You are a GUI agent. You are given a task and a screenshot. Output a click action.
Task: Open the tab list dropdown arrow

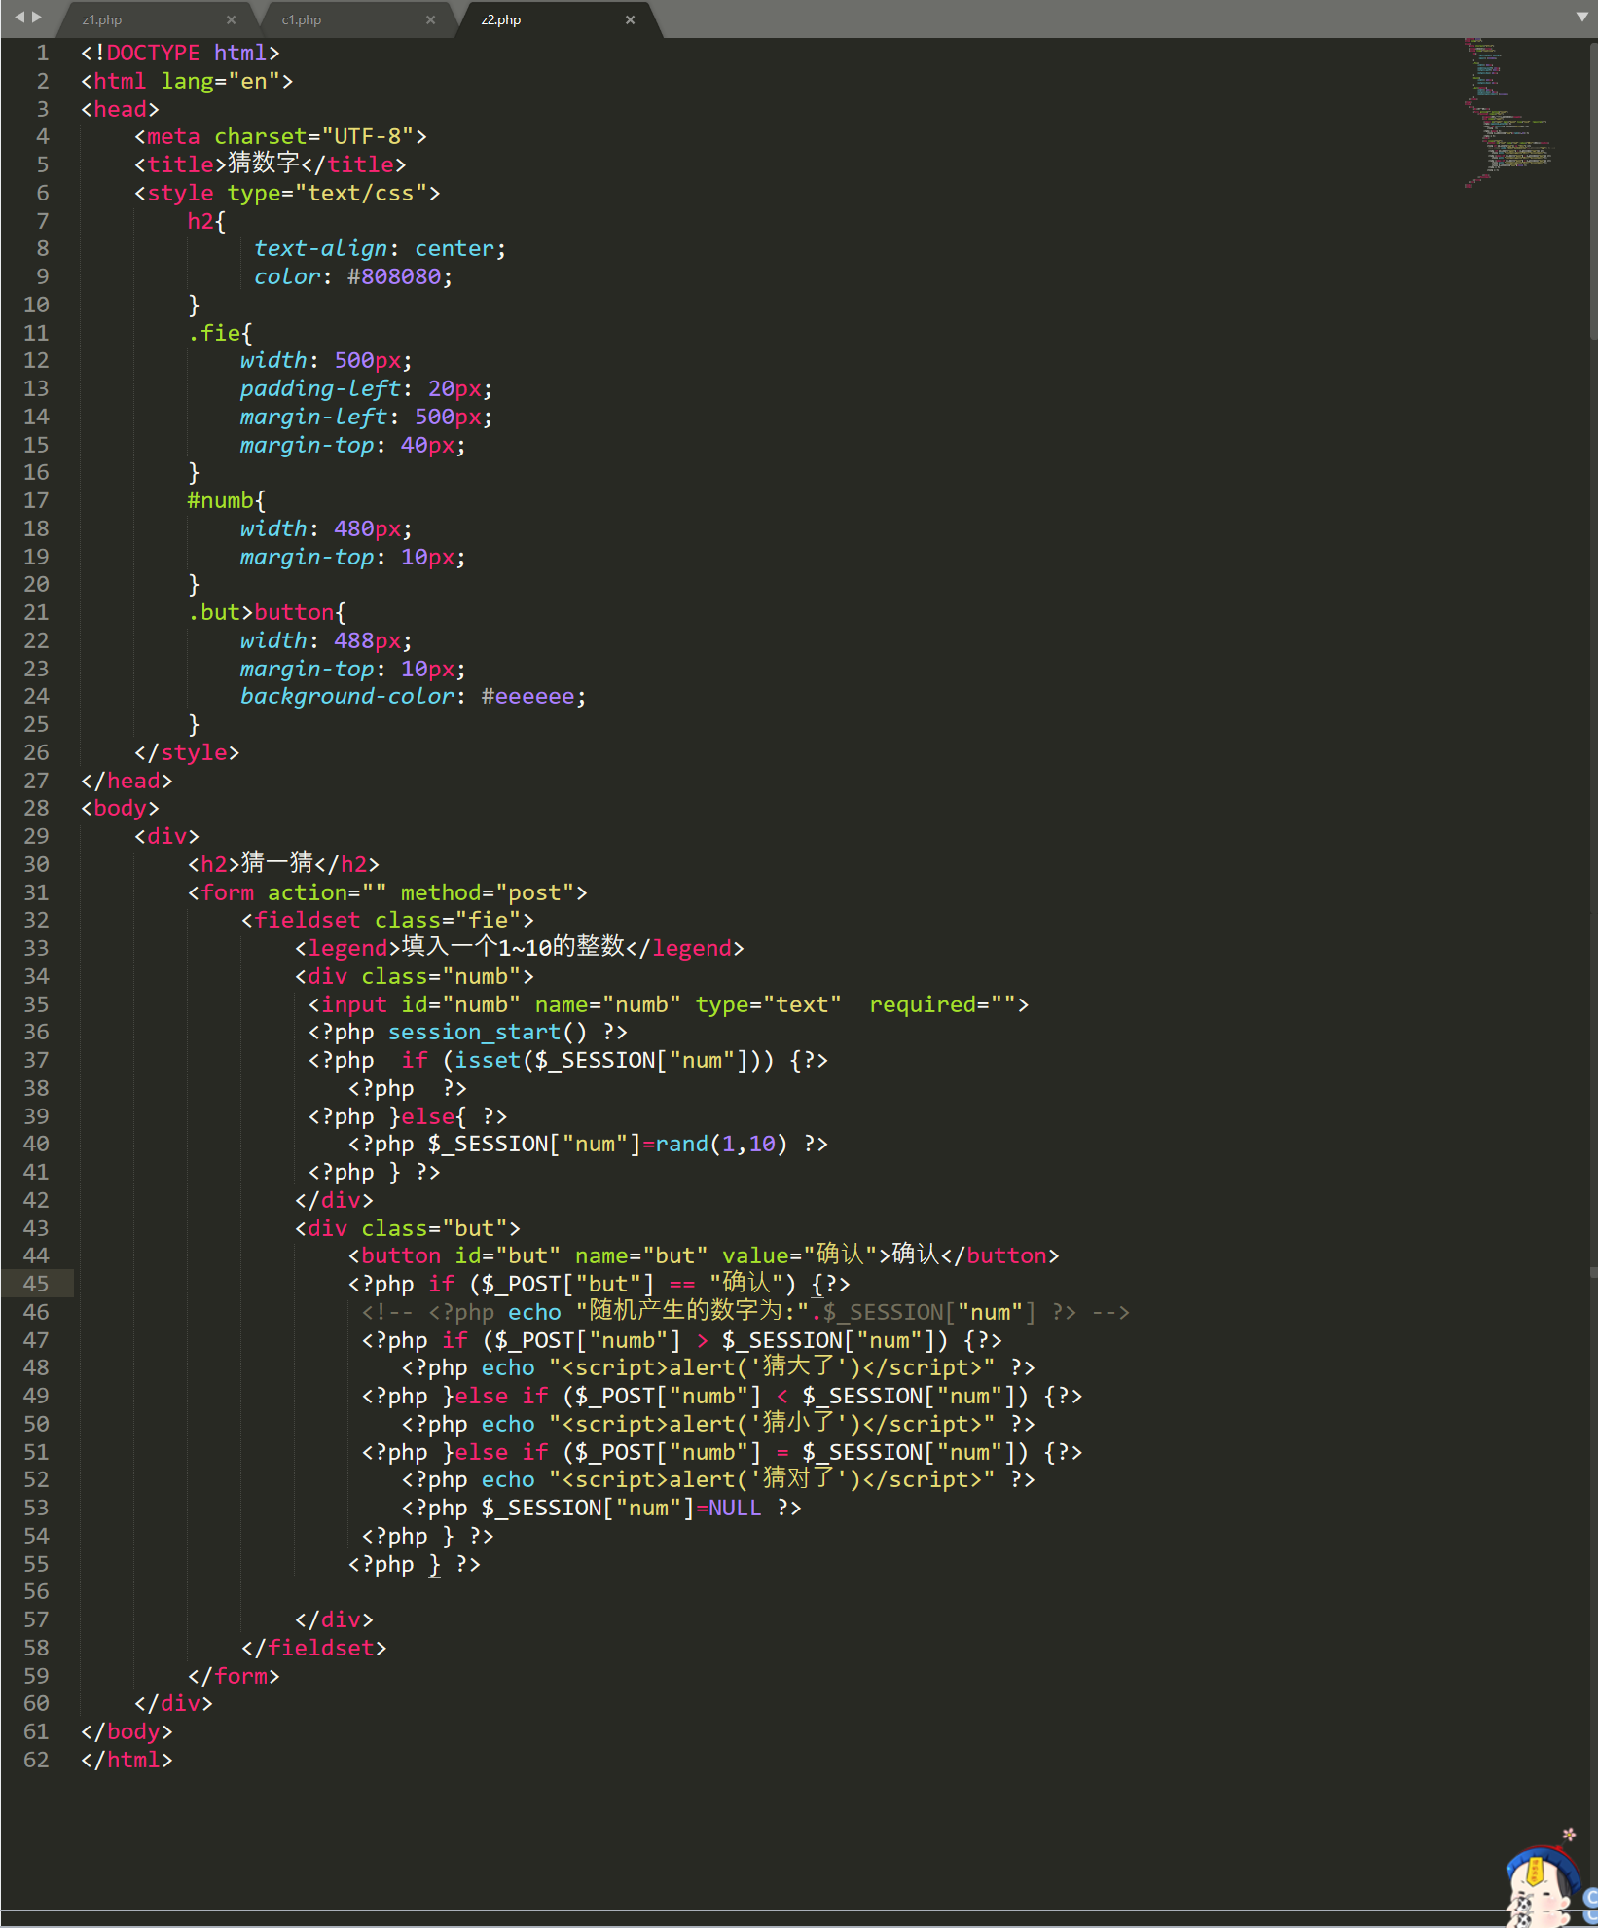point(1582,17)
